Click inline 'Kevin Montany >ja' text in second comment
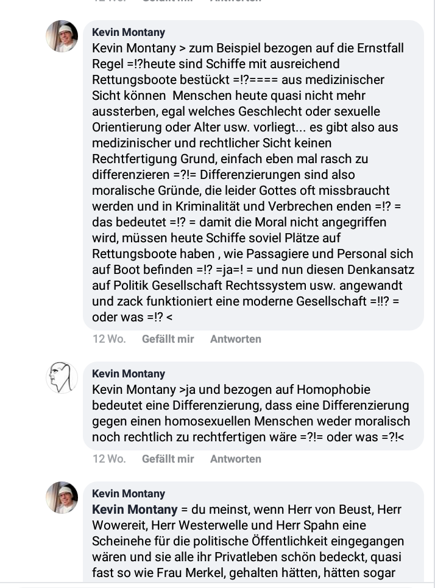 point(144,389)
